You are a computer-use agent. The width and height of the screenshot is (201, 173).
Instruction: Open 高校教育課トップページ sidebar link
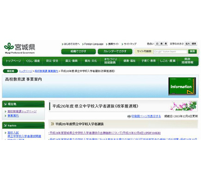click(x=22, y=111)
